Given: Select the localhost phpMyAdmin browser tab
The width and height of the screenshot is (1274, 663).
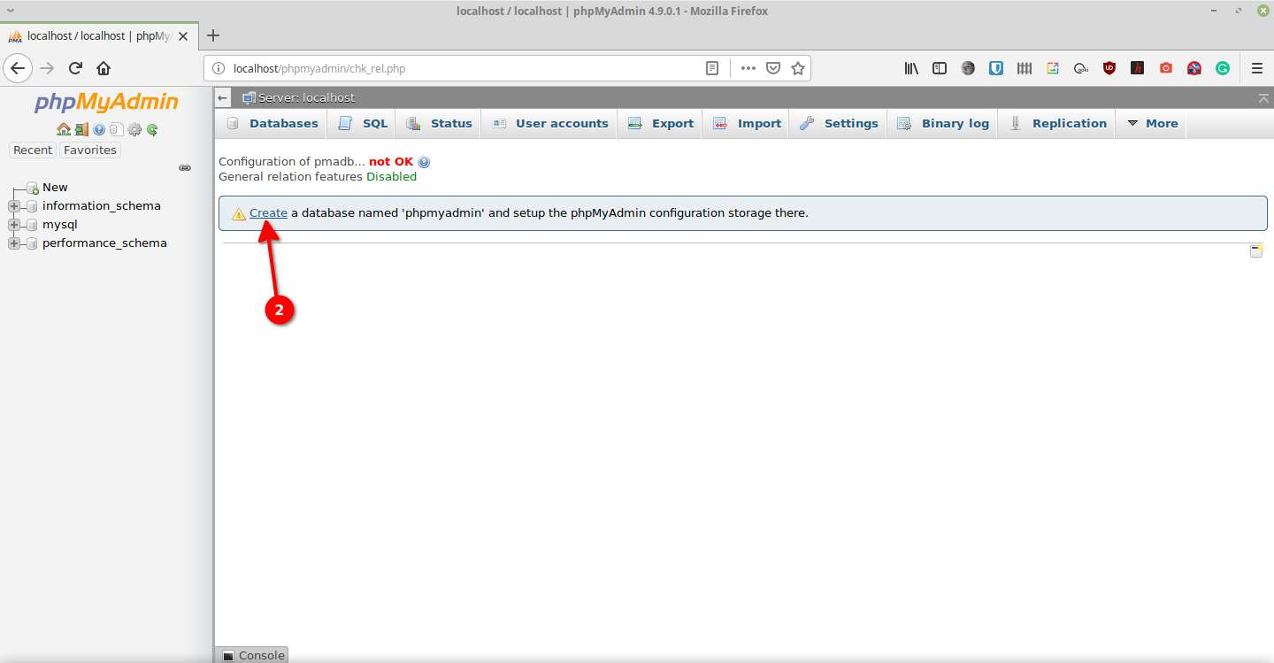Looking at the screenshot, I should click(x=99, y=36).
